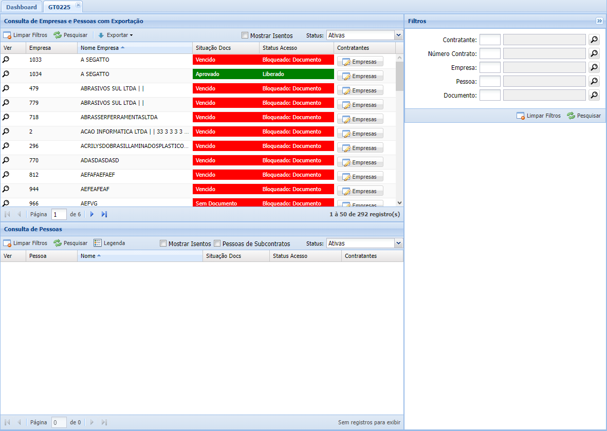The image size is (607, 431).
Task: Search Contratante lookup magnifier in Filtros
Action: 594,40
